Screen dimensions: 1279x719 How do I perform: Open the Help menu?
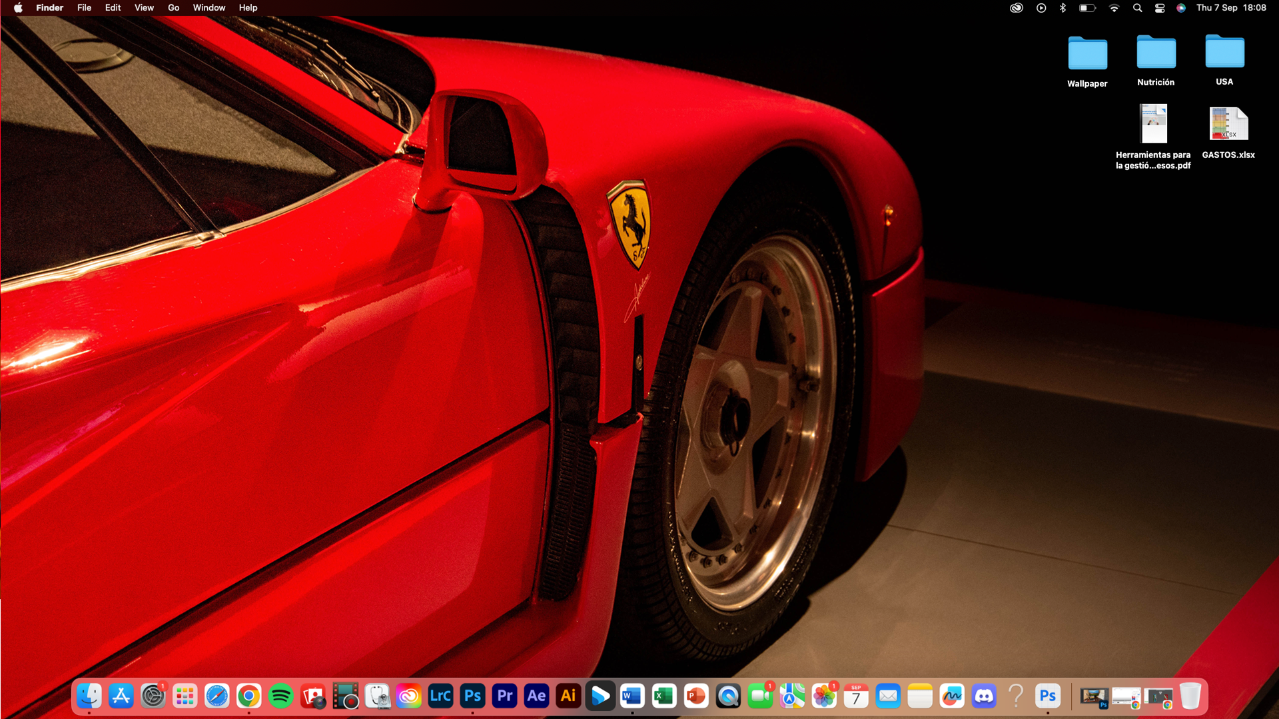point(248,8)
